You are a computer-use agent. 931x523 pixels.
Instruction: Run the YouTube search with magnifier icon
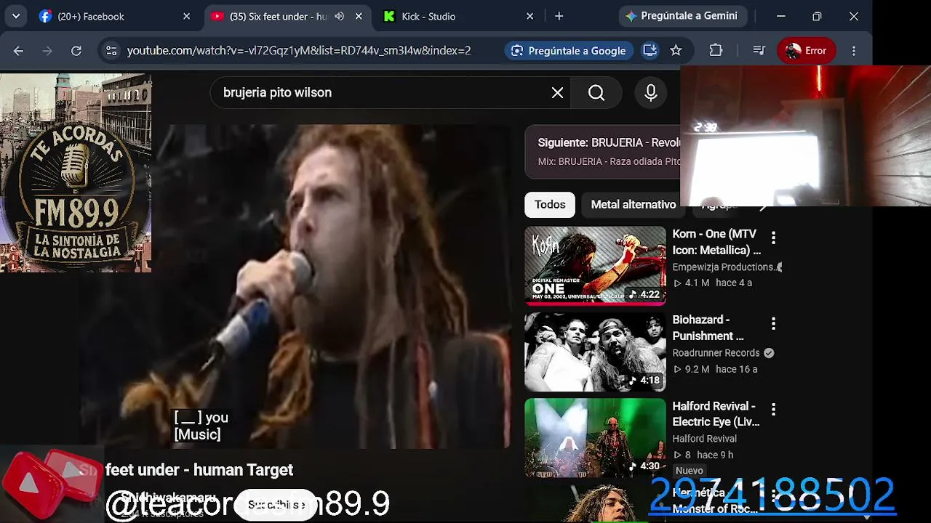point(596,92)
